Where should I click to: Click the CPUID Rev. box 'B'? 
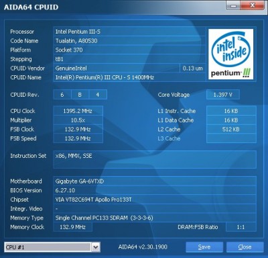coord(80,95)
